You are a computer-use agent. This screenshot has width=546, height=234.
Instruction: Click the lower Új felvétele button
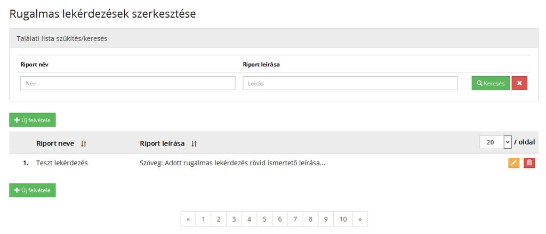point(33,190)
